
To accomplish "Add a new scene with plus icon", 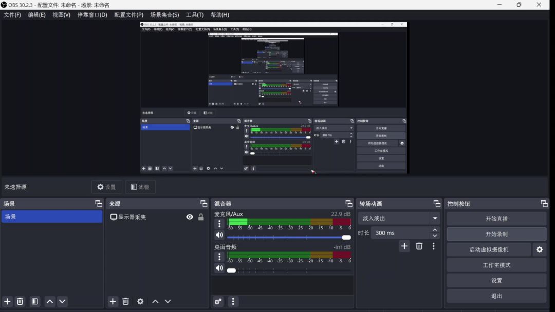I will click(7, 302).
